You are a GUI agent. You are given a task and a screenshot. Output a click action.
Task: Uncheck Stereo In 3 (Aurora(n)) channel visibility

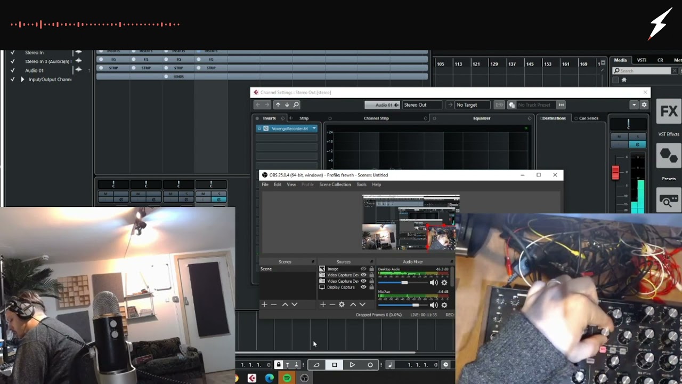point(12,61)
